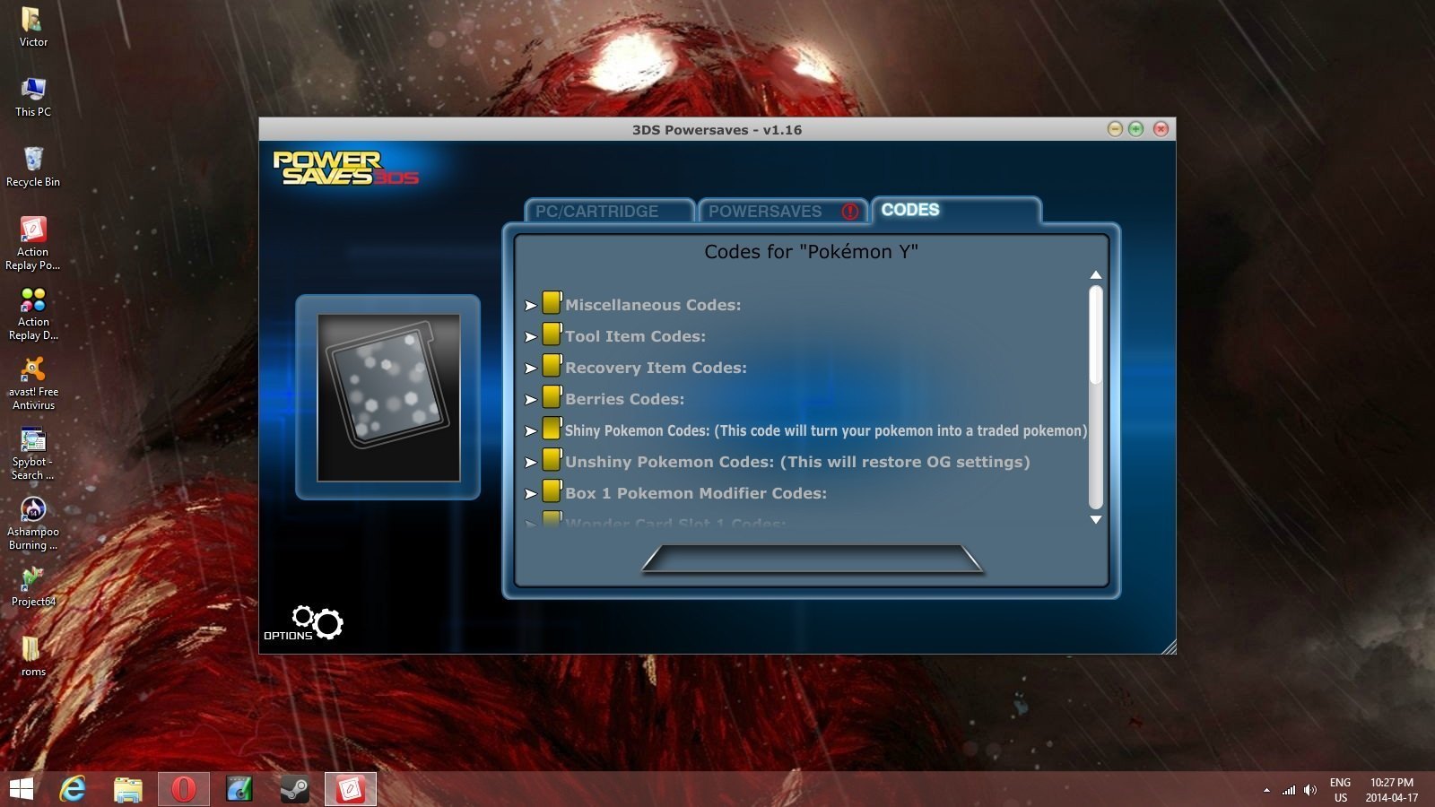This screenshot has height=807, width=1435.
Task: Select the Action Replay Po... desktop icon
Action: [x=33, y=243]
